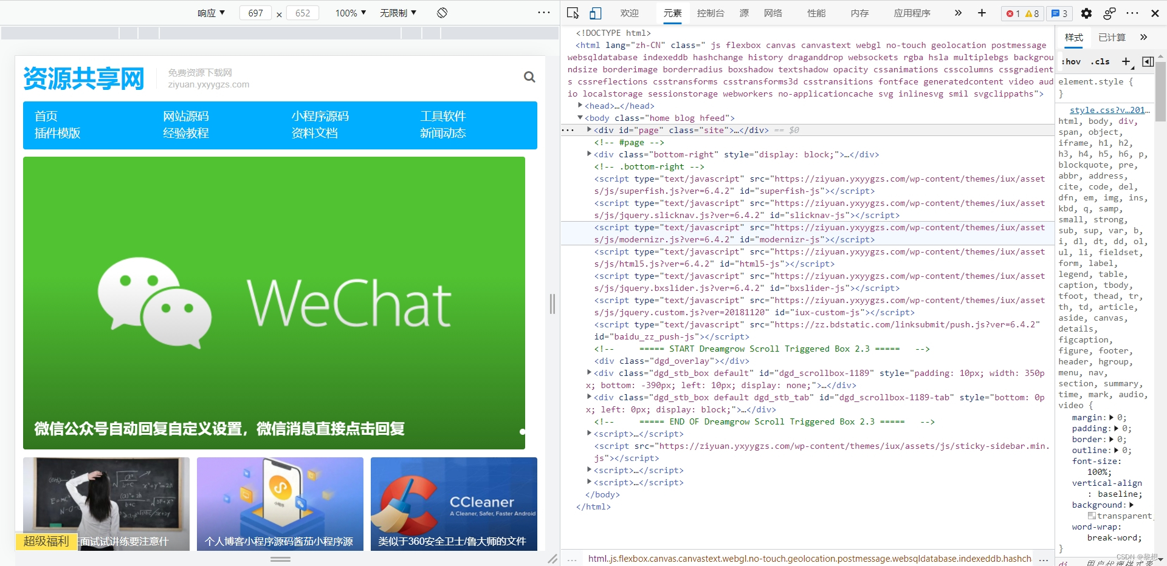Image resolution: width=1167 pixels, height=566 pixels.
Task: Open the 响应 responsive device dropdown
Action: 211,13
